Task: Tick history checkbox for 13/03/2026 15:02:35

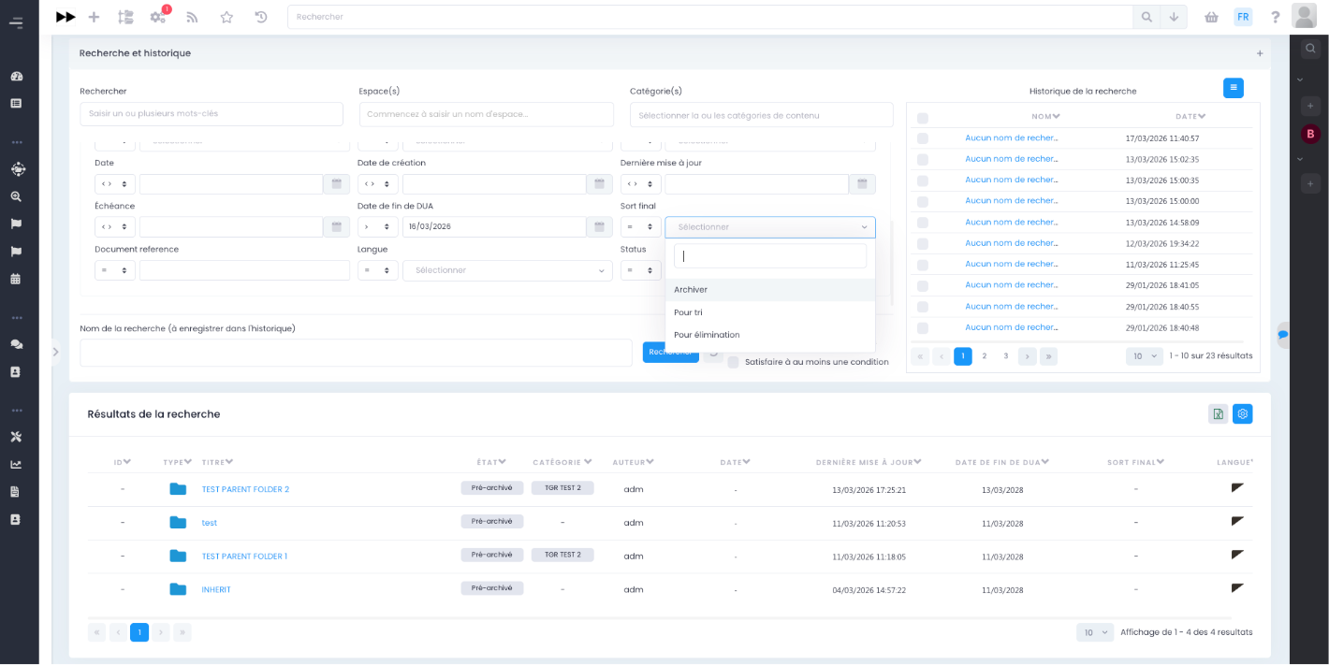Action: click(923, 160)
